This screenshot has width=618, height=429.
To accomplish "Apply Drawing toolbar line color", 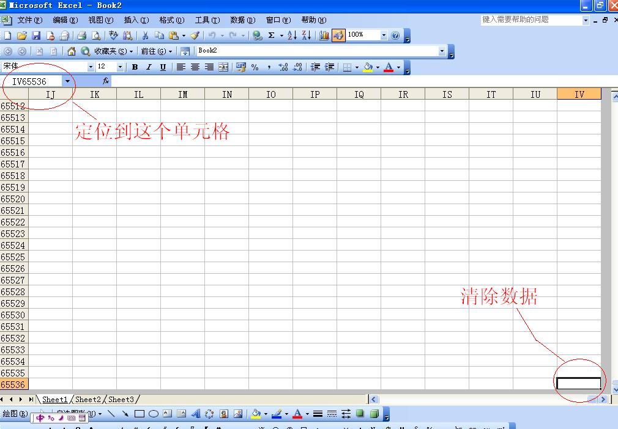I will [x=277, y=414].
